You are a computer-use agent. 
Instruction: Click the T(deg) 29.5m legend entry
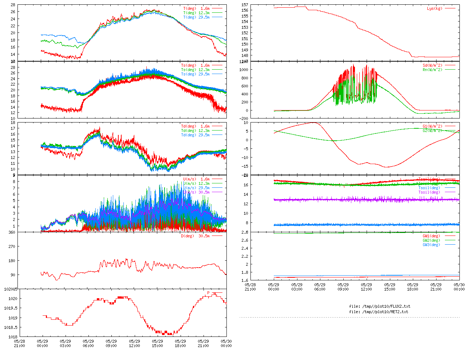click(x=196, y=17)
